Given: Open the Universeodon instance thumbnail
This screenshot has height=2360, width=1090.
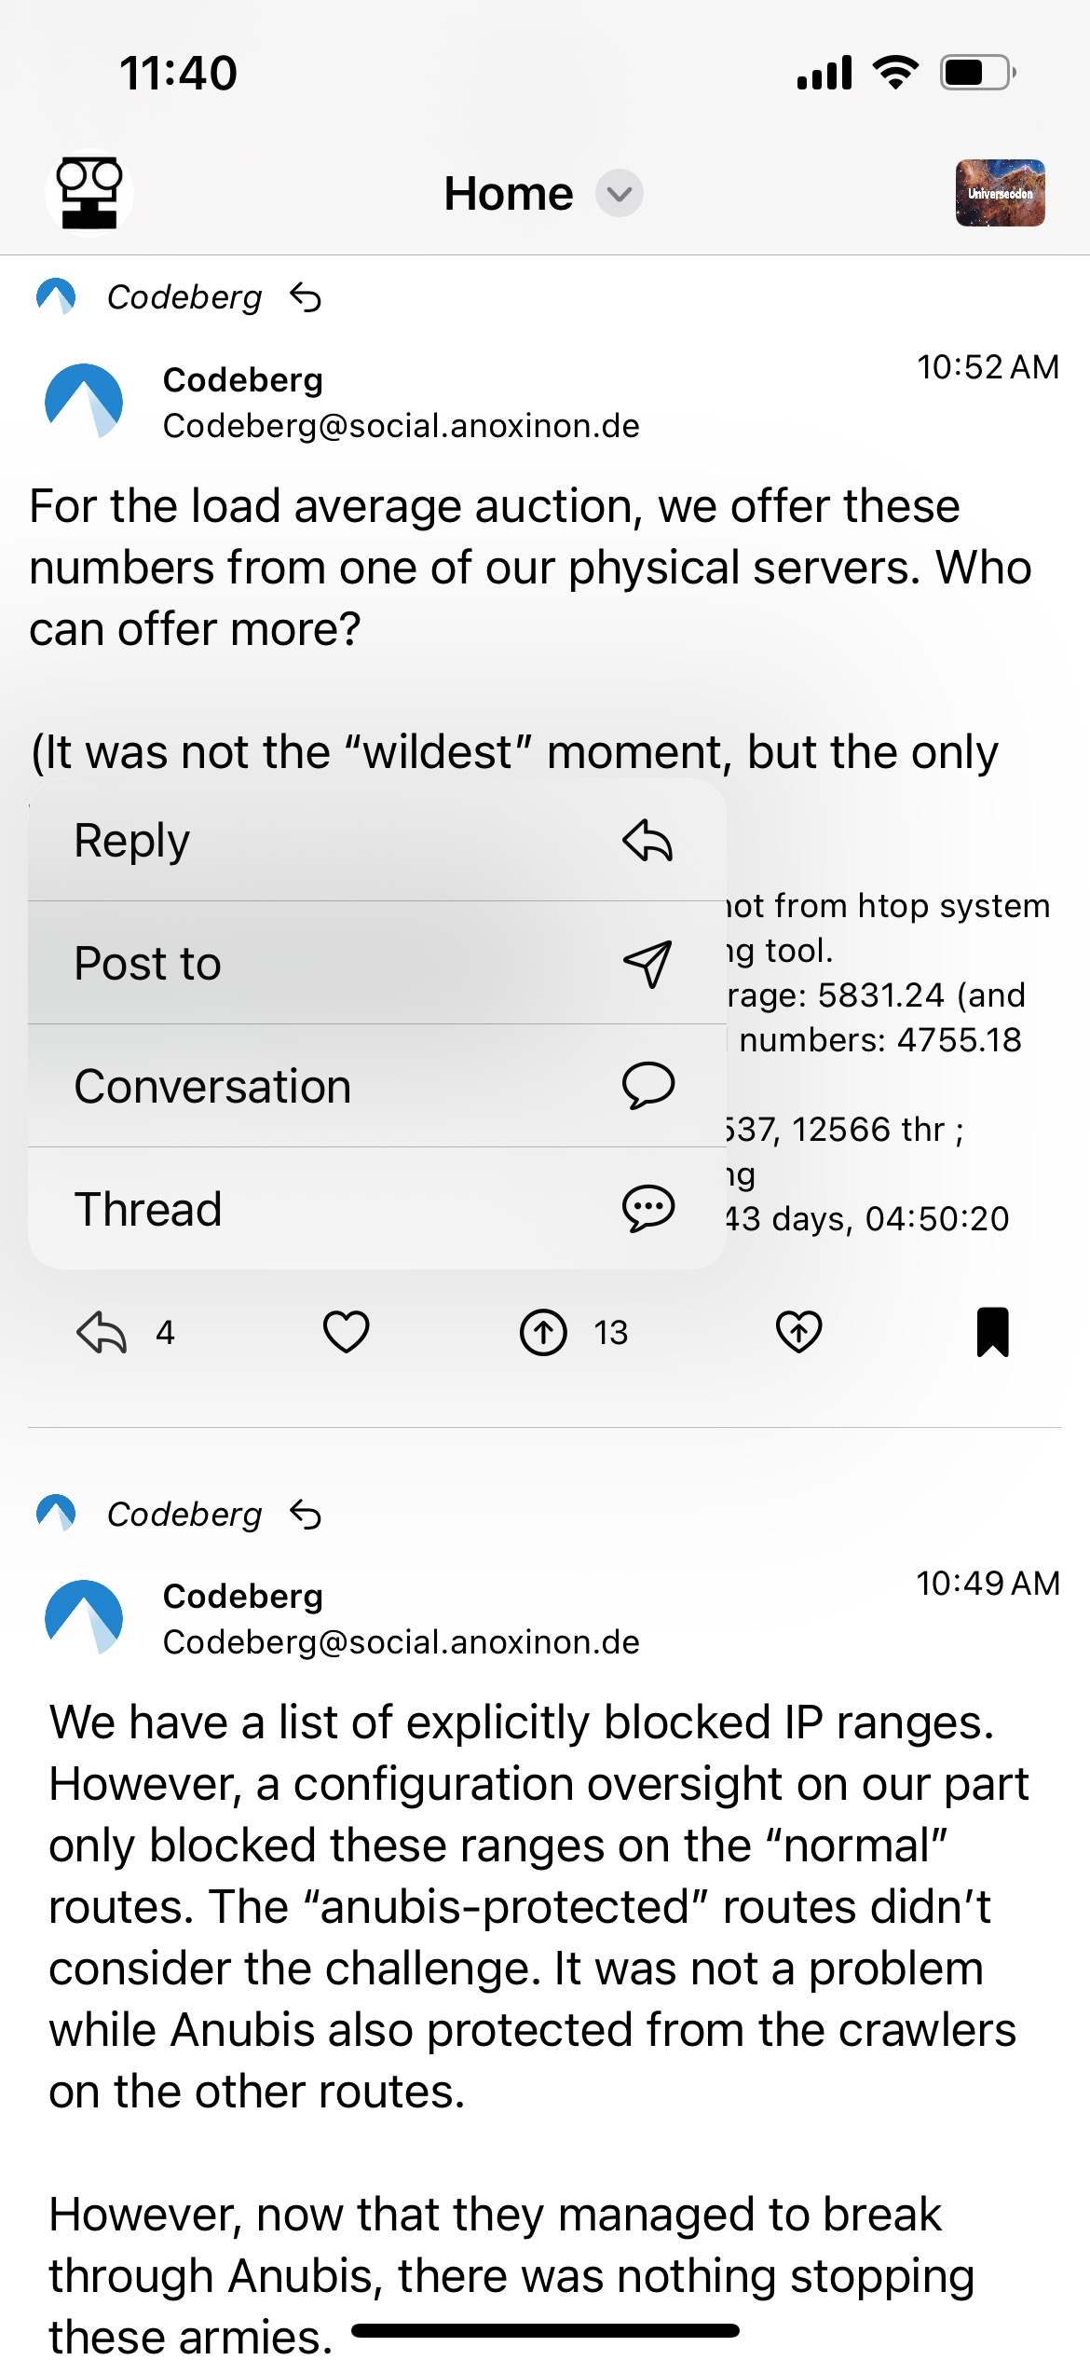Looking at the screenshot, I should 1001,193.
